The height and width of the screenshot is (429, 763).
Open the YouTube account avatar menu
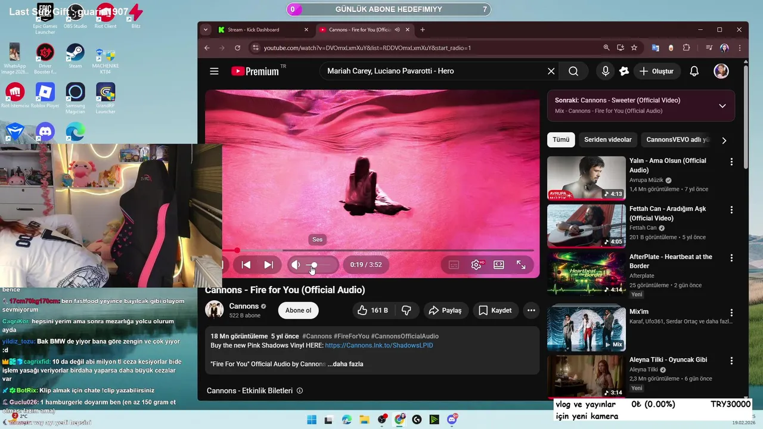click(721, 71)
